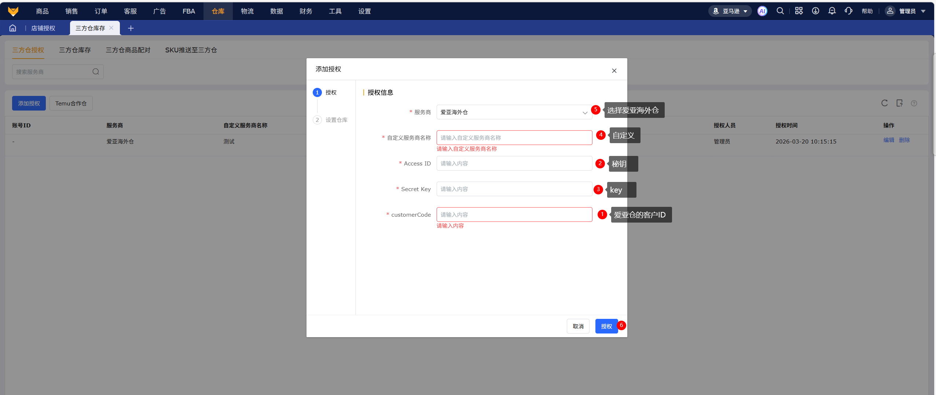Open the 亚马逊 platform selector
This screenshot has height=395, width=936.
pyautogui.click(x=730, y=11)
